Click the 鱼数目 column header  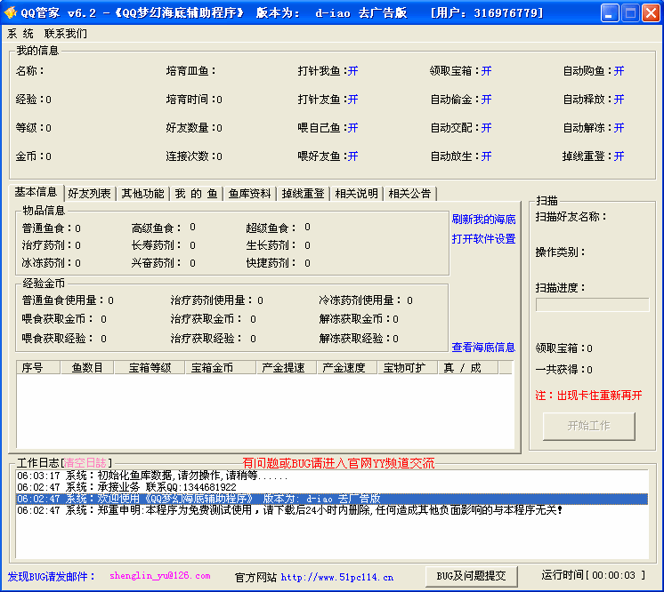tap(87, 368)
